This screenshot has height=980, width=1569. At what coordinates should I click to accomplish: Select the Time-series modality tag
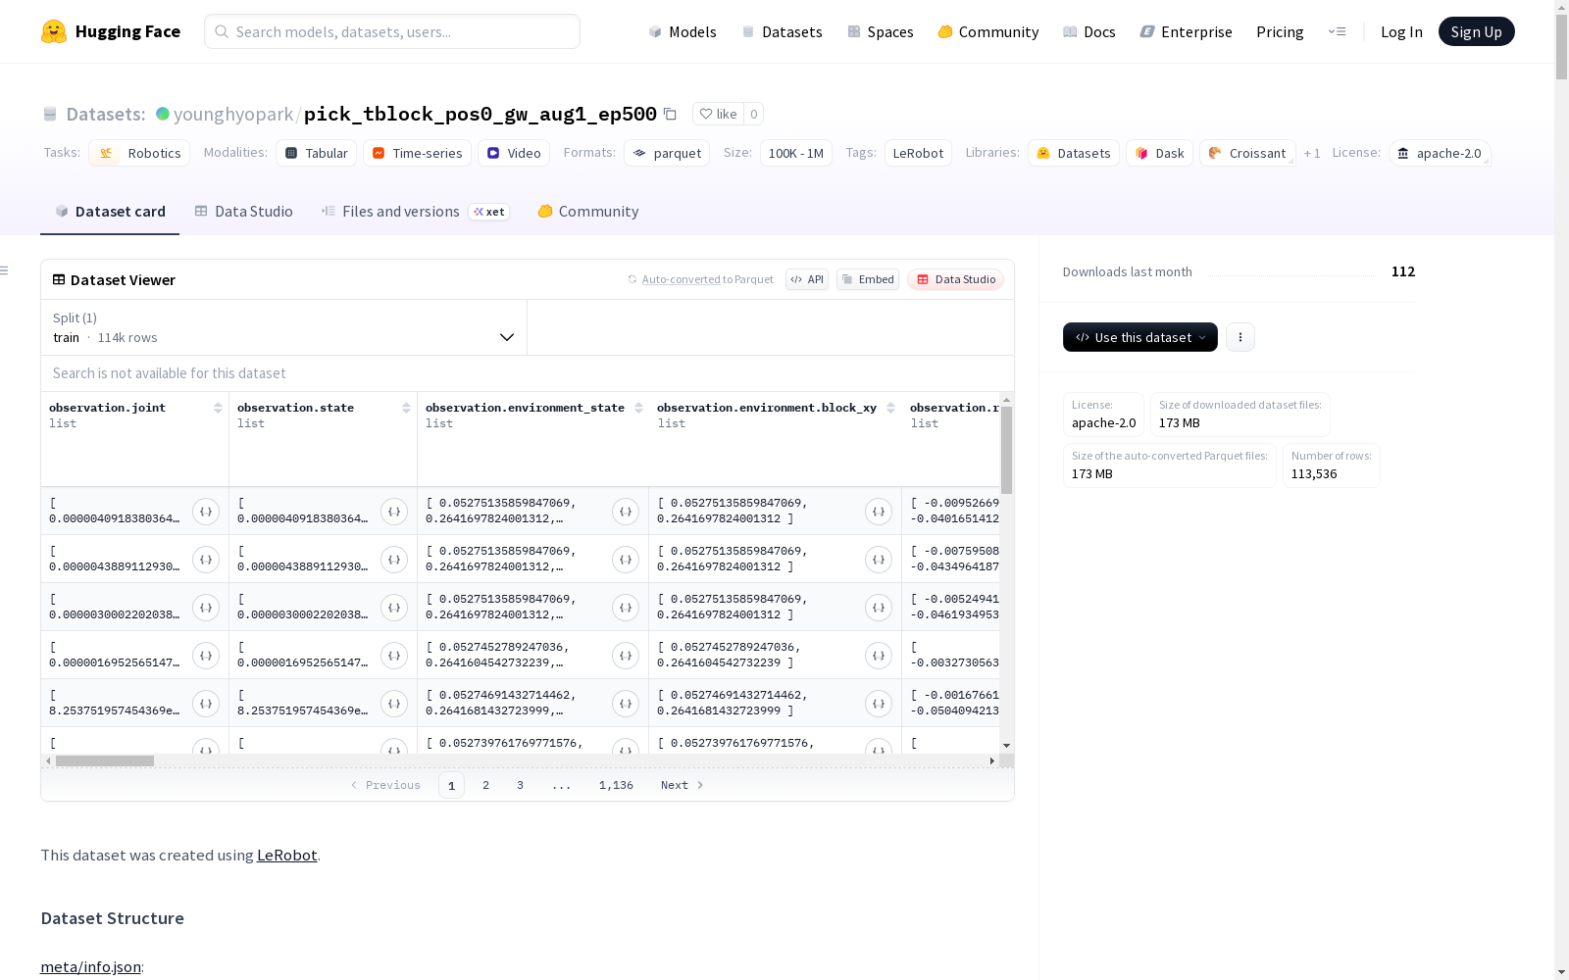(417, 153)
